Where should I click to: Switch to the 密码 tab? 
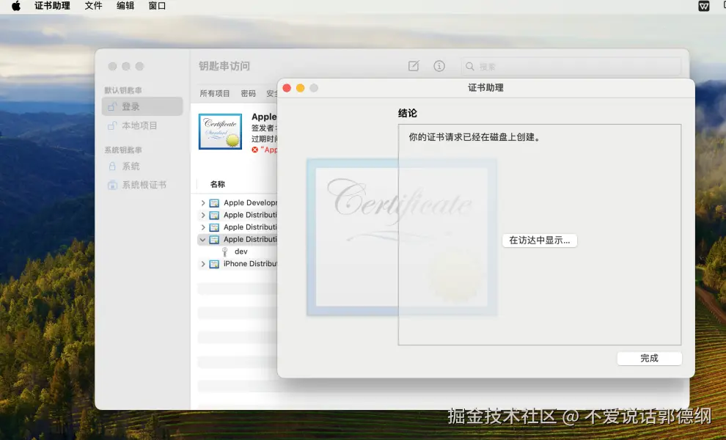[x=248, y=94]
